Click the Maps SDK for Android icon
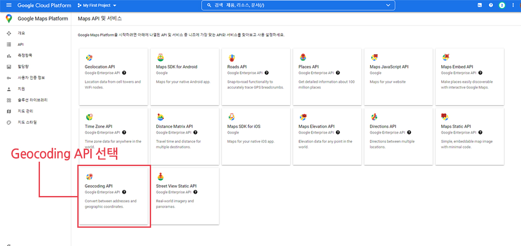Screen dimensions: 521x246 (160, 57)
